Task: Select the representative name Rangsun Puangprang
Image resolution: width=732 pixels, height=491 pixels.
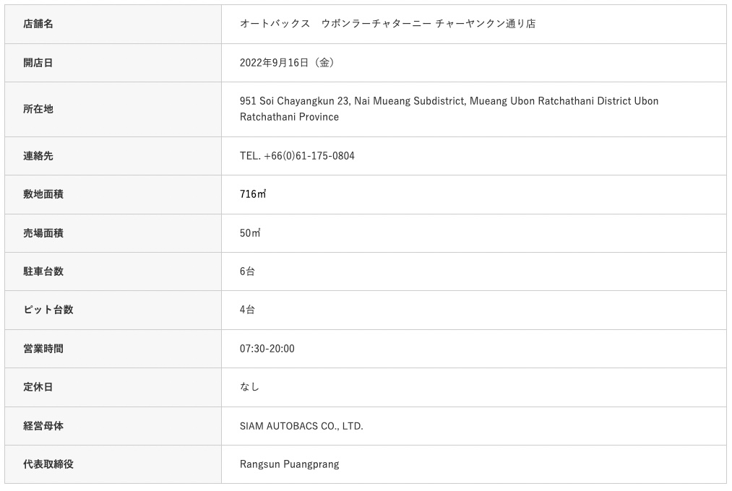Action: point(289,464)
